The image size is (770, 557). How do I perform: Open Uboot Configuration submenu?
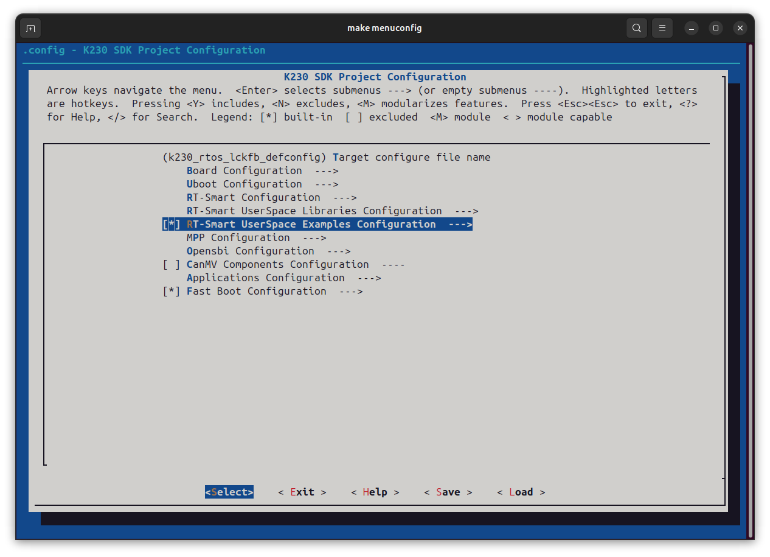(x=262, y=184)
